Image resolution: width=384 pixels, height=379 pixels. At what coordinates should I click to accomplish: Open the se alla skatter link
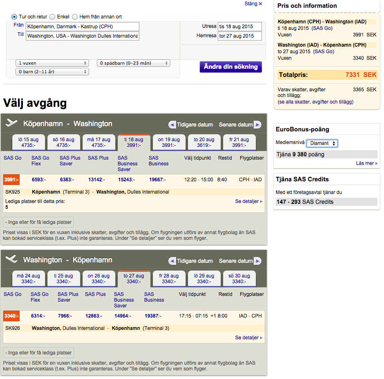click(x=315, y=102)
